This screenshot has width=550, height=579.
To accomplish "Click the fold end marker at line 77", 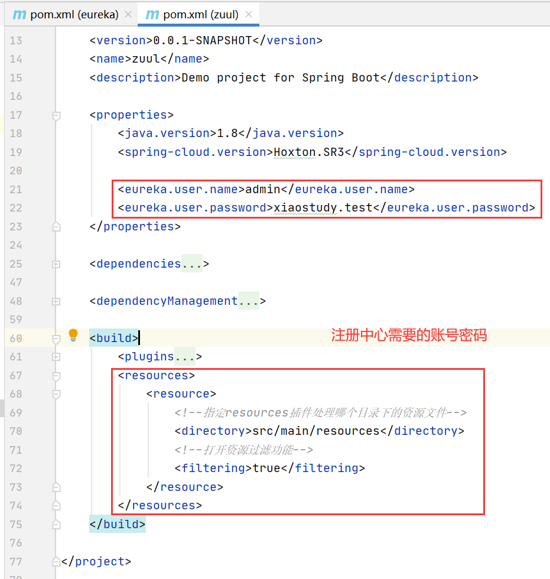I will (56, 562).
